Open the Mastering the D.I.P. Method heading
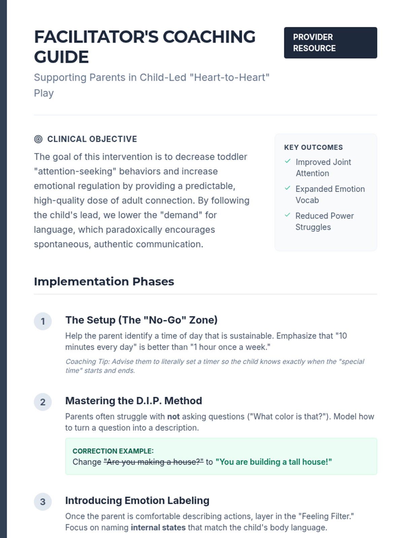 coord(134,401)
